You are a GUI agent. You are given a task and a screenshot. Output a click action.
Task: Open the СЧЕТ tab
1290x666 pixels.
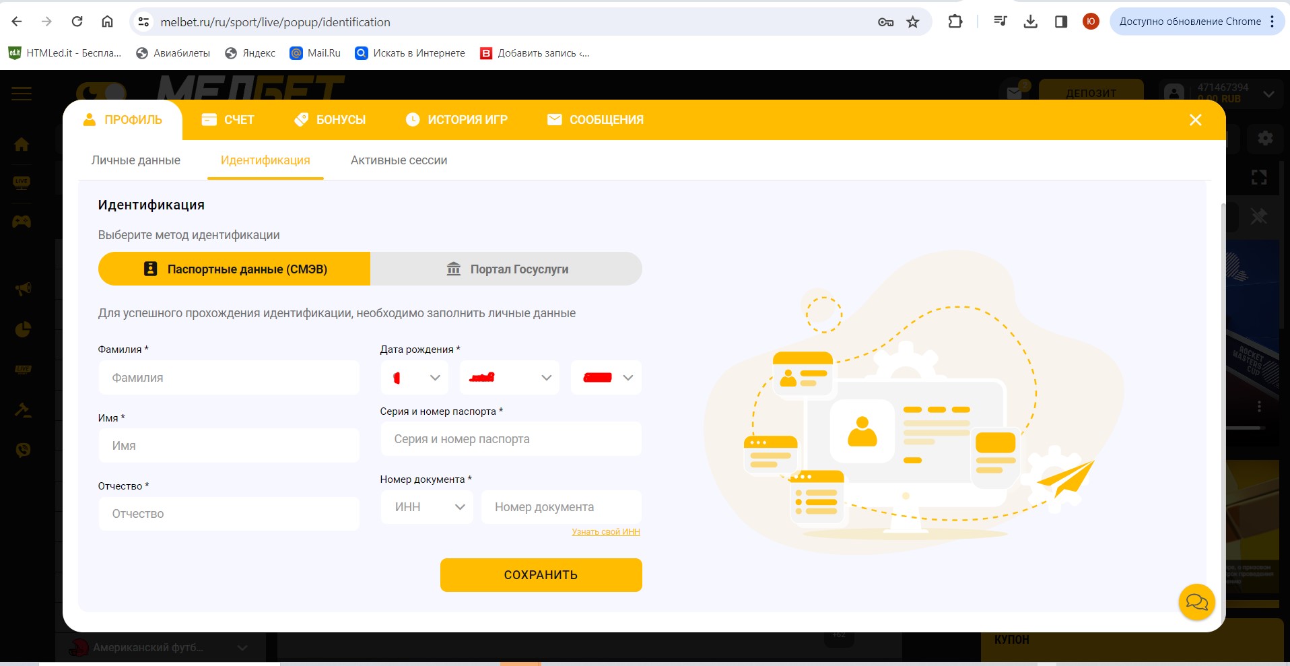(x=228, y=120)
